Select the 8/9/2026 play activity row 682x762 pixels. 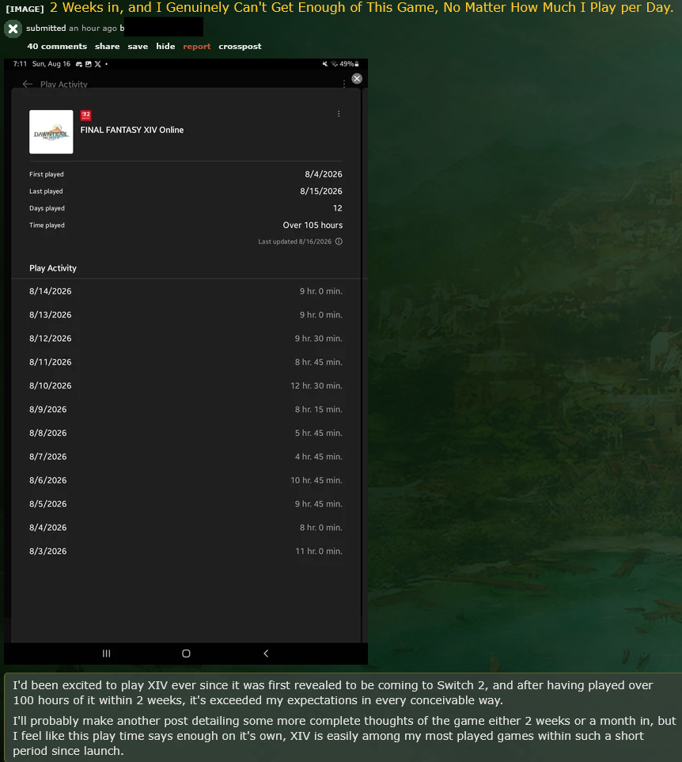(186, 409)
